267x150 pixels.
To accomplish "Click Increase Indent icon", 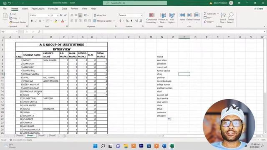I will (x=89, y=21).
